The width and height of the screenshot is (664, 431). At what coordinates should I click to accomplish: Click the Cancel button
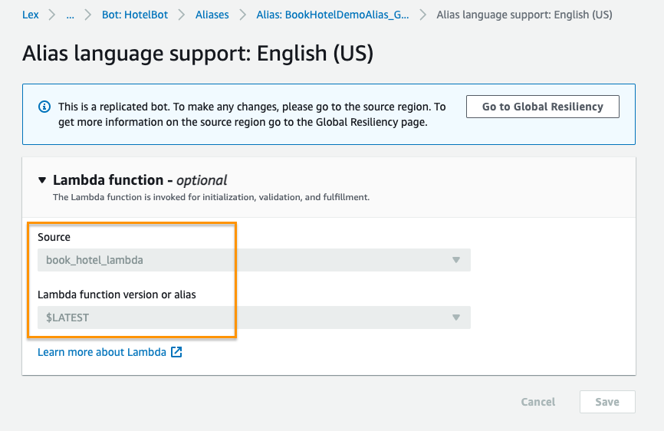click(538, 402)
